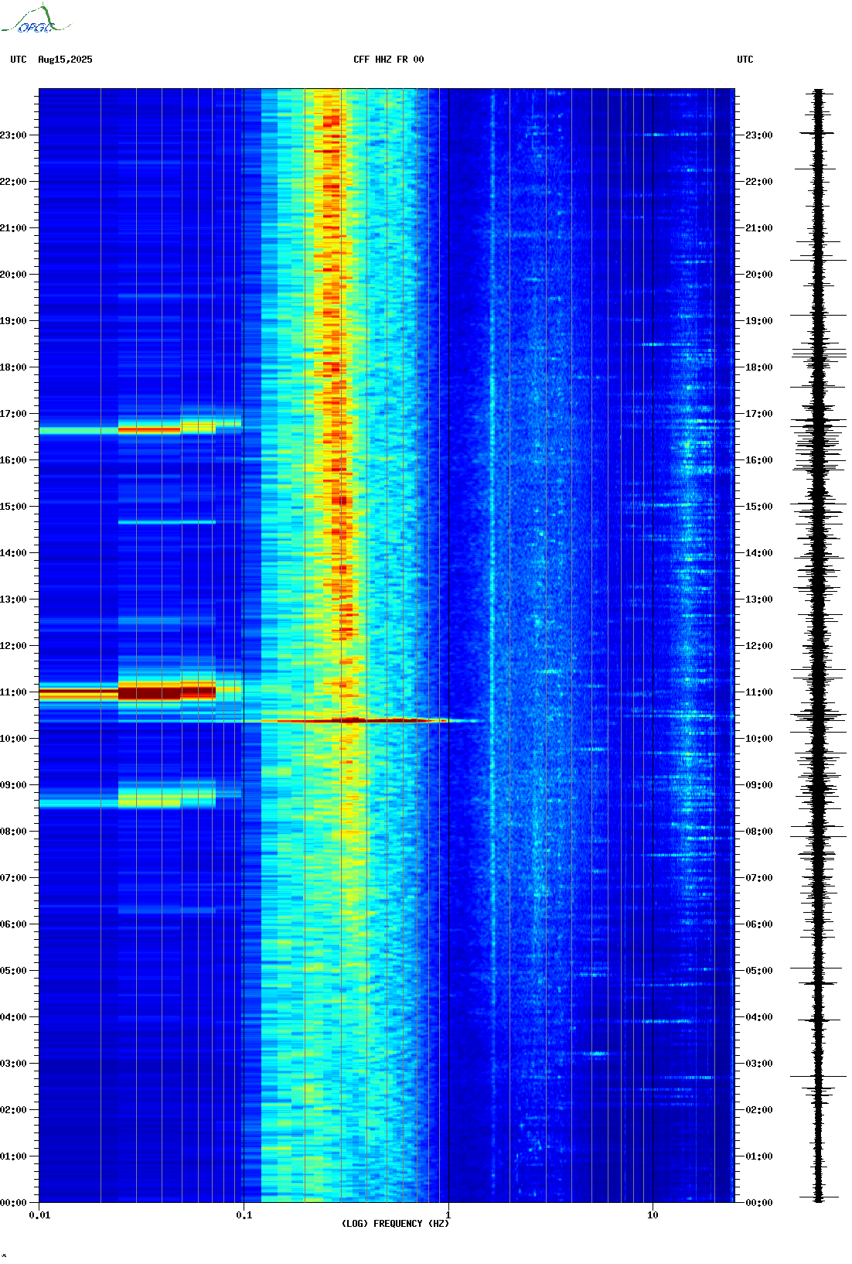This screenshot has width=852, height=1264.
Task: Click the 0.01 frequency tick label
Action: click(39, 1215)
